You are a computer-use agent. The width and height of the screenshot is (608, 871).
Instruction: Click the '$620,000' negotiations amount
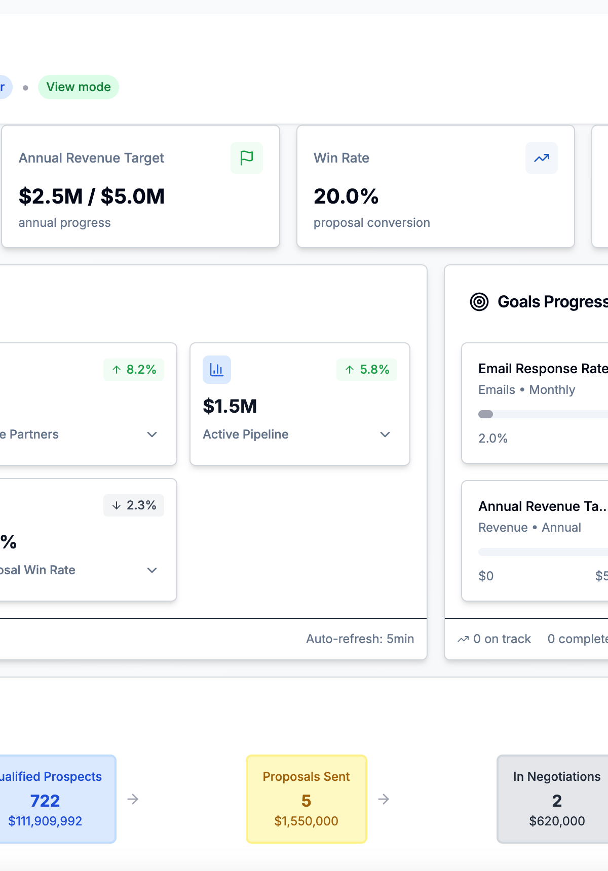tap(557, 821)
